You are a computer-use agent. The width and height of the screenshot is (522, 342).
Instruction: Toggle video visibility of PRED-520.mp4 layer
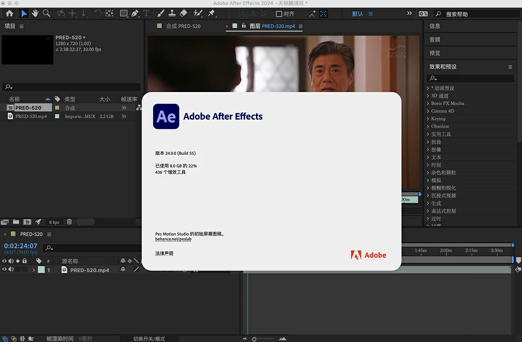(4, 269)
